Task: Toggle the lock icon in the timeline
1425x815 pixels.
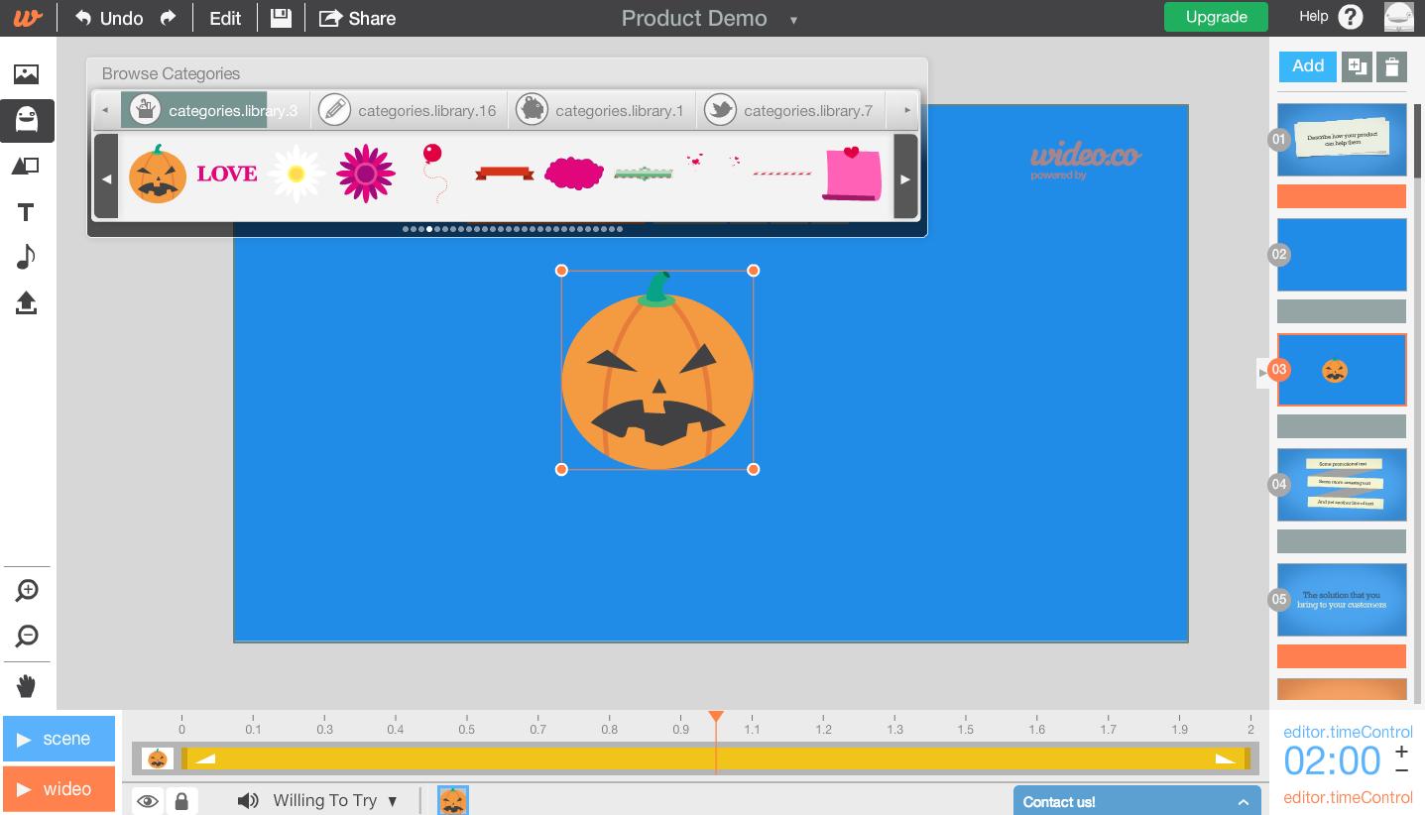Action: [181, 801]
